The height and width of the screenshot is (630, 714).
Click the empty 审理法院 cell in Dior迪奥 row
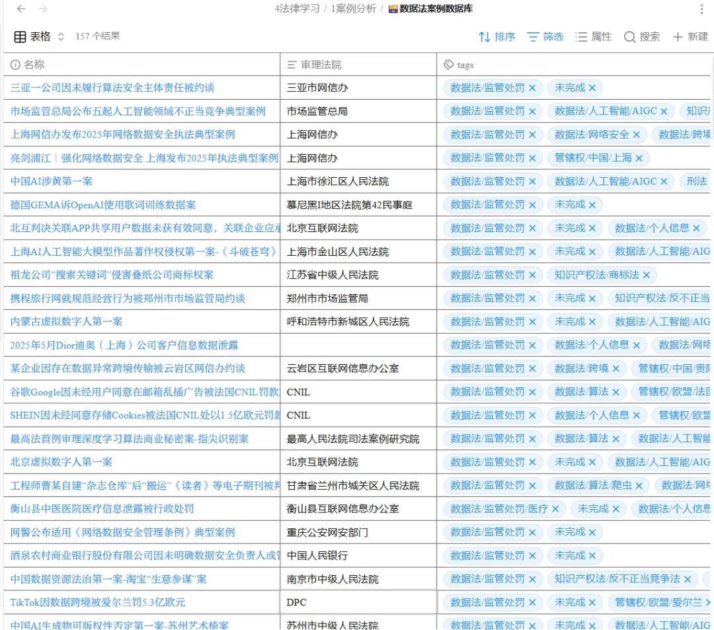[358, 345]
